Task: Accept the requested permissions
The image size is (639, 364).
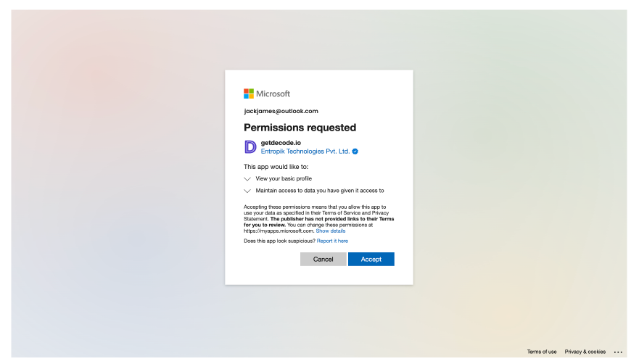Action: [371, 260]
